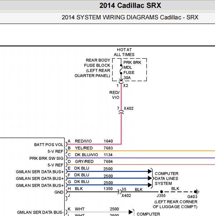Click the 'YEL/RED' wire label at pin B
This screenshot has width=215, height=216.
tap(84, 148)
